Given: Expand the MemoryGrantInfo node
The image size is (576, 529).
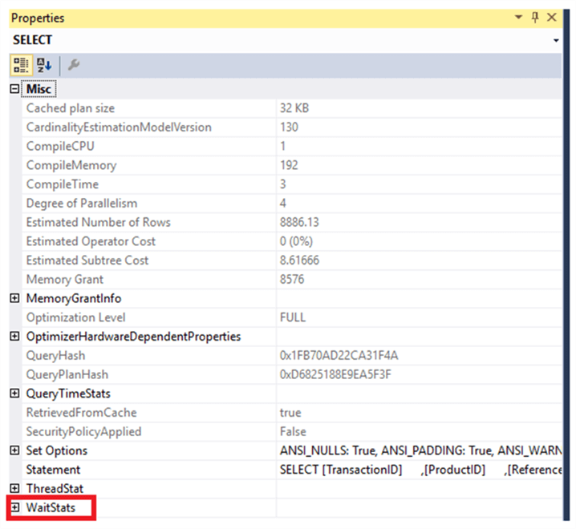Looking at the screenshot, I should click(x=14, y=299).
